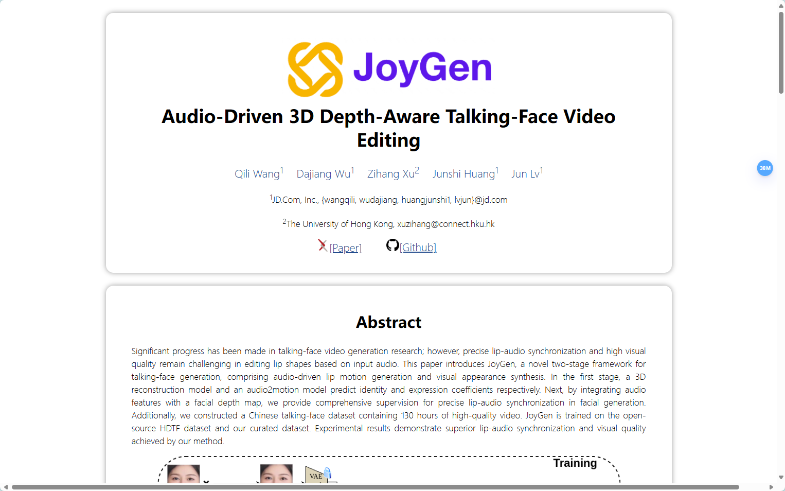Open the [Paper] link
This screenshot has width=785, height=491.
(x=346, y=248)
